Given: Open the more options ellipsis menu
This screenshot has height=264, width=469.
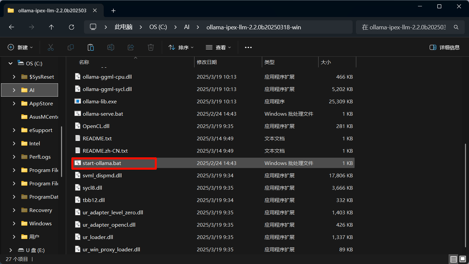Looking at the screenshot, I should 248,47.
